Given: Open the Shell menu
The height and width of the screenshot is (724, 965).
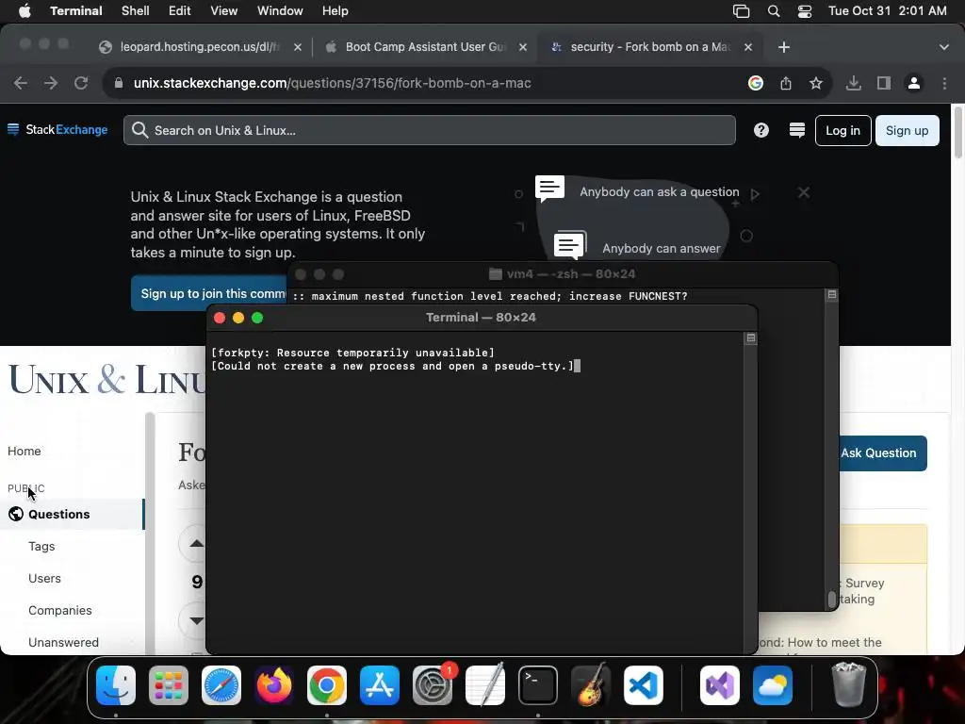Looking at the screenshot, I should tap(135, 11).
